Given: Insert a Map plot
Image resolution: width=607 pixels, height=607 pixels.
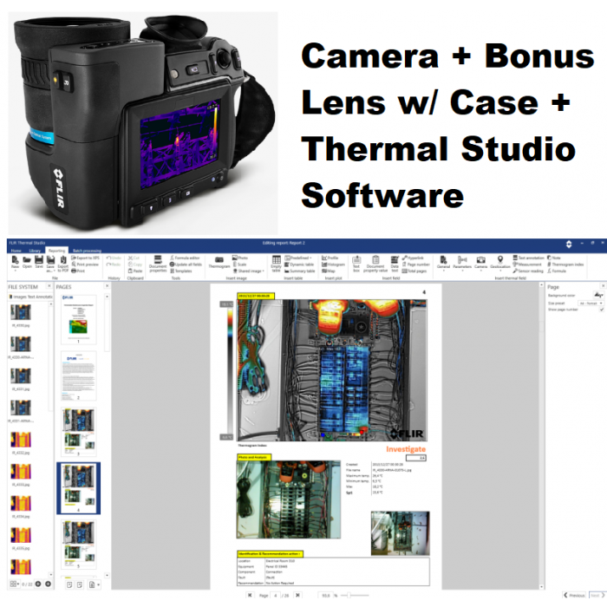Looking at the screenshot, I should 329,271.
